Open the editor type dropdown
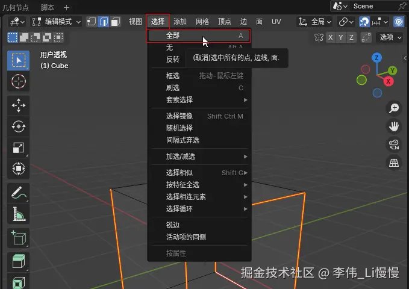Image resolution: width=409 pixels, height=289 pixels. [17, 22]
